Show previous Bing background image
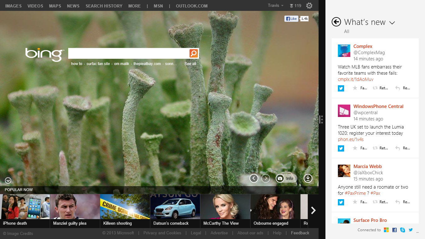425x239 pixels. coord(254,178)
